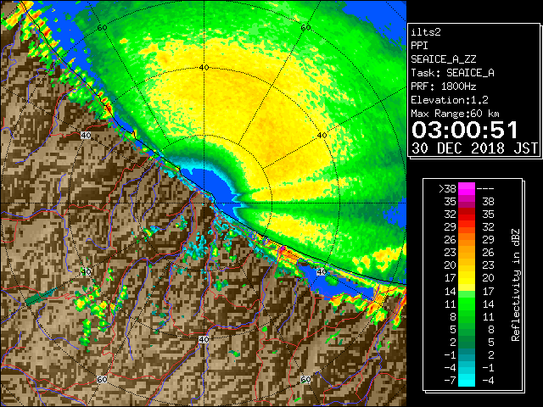The width and height of the screenshot is (543, 407).
Task: Click the north 40 km range ring label
Action: (204, 68)
